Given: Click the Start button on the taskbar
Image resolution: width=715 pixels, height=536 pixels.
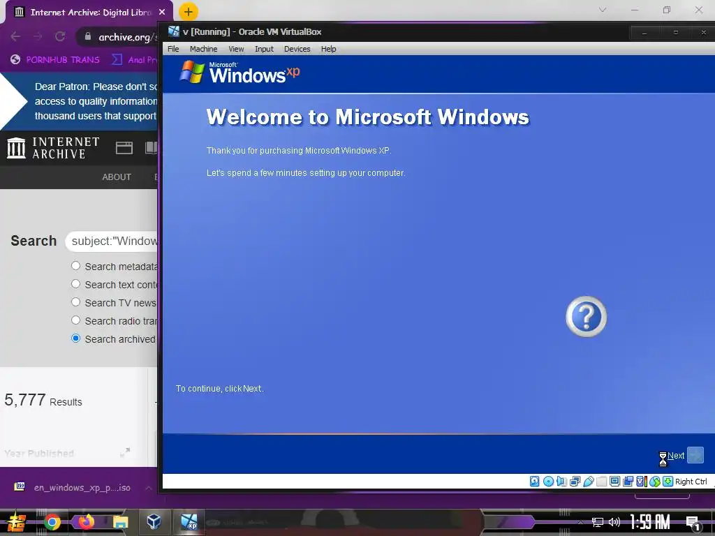Looking at the screenshot, I should (x=16, y=522).
